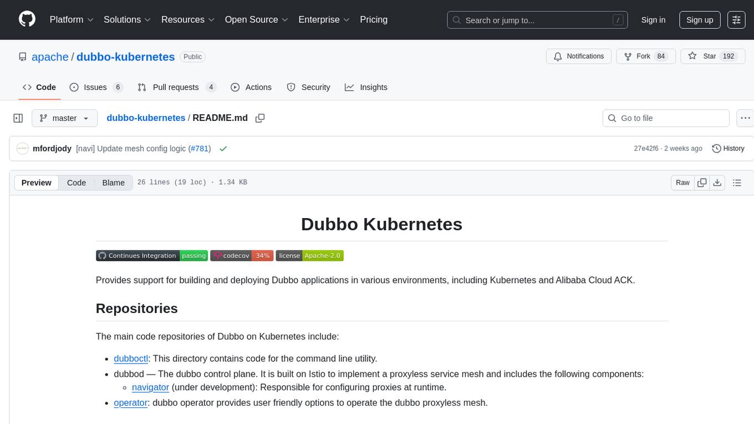Select the Blame view
The height and width of the screenshot is (424, 754).
113,183
